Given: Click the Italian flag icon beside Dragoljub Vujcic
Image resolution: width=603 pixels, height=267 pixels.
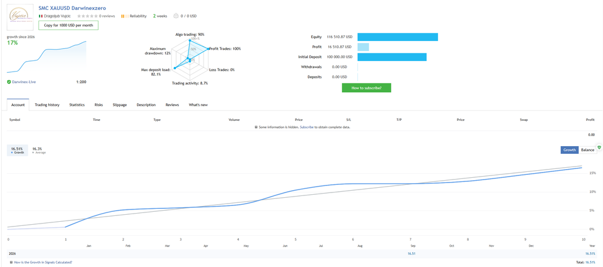Looking at the screenshot, I should click(x=41, y=16).
